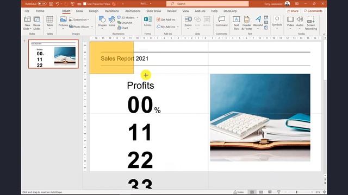
Task: Open the Undo history dropdown arrow
Action: (61, 4)
